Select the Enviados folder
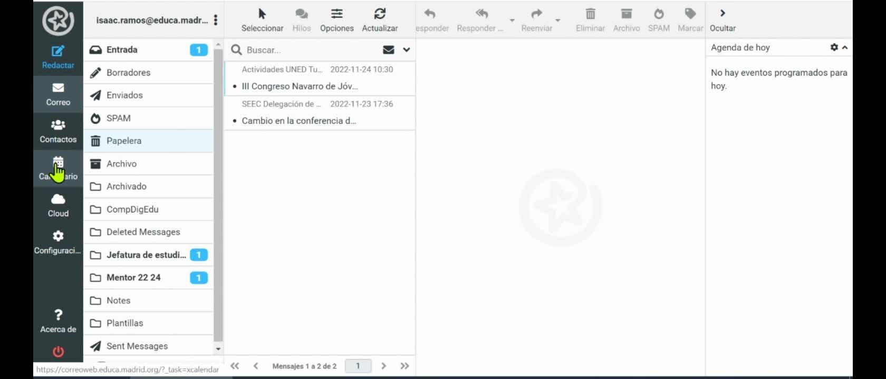Image resolution: width=886 pixels, height=379 pixels. click(149, 95)
